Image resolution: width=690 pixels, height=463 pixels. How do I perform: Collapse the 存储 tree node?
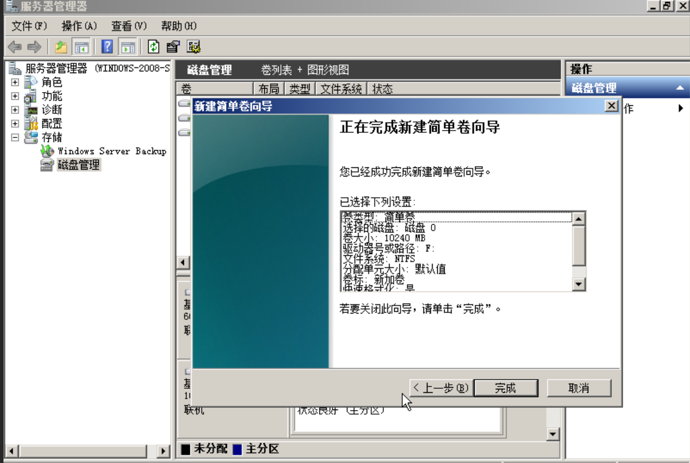pos(15,137)
